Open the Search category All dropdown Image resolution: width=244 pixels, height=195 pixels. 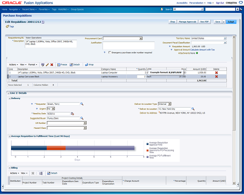coord(202,9)
